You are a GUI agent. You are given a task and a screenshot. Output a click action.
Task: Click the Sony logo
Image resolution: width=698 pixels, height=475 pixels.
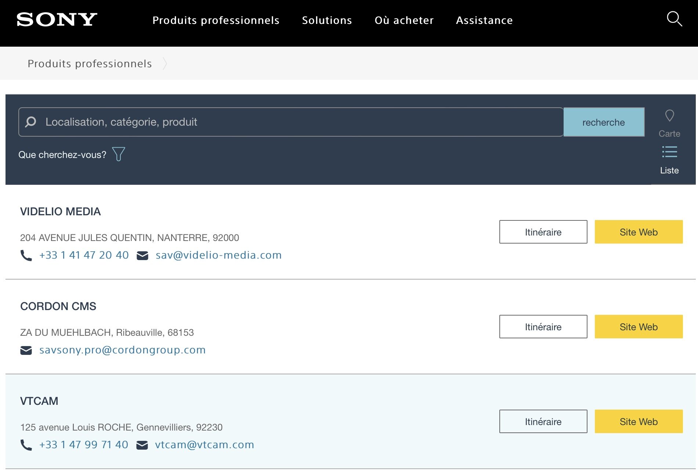coord(57,19)
